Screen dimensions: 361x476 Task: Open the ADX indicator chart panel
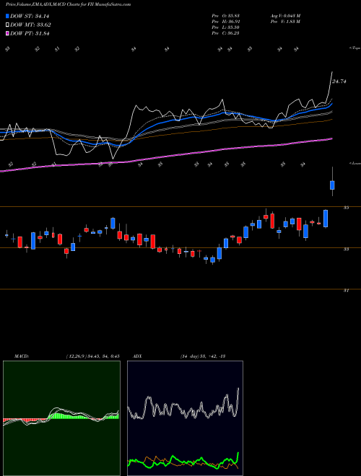pyautogui.click(x=185, y=418)
